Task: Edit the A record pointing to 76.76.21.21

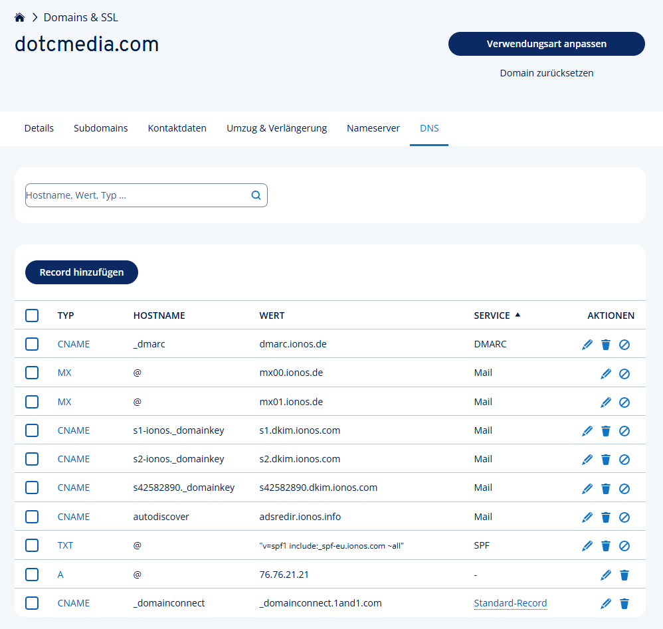Action: coord(606,574)
